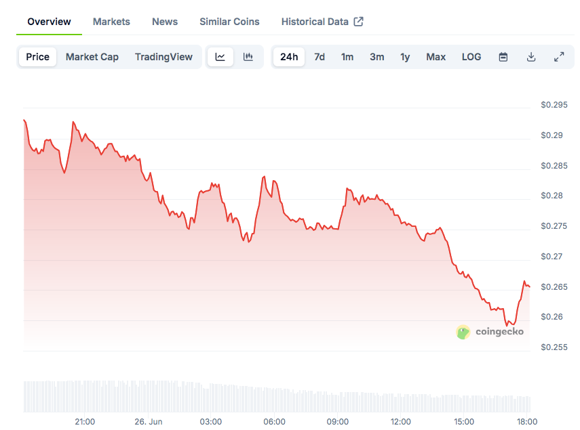This screenshot has width=580, height=430.
Task: Click the 06:00 time axis label
Action: 275,421
